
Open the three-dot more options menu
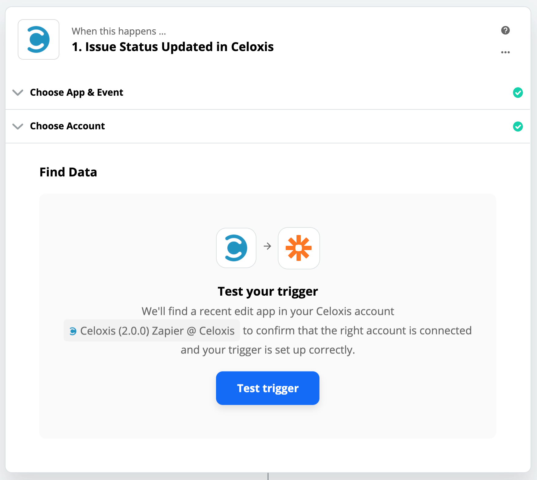(x=505, y=52)
